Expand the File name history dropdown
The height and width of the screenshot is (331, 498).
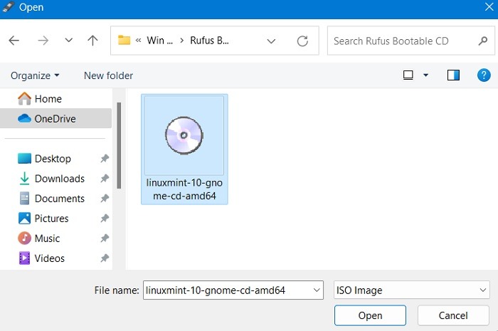point(317,290)
